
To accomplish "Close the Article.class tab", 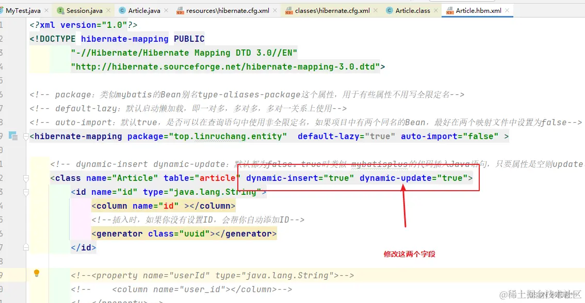I will pyautogui.click(x=436, y=10).
